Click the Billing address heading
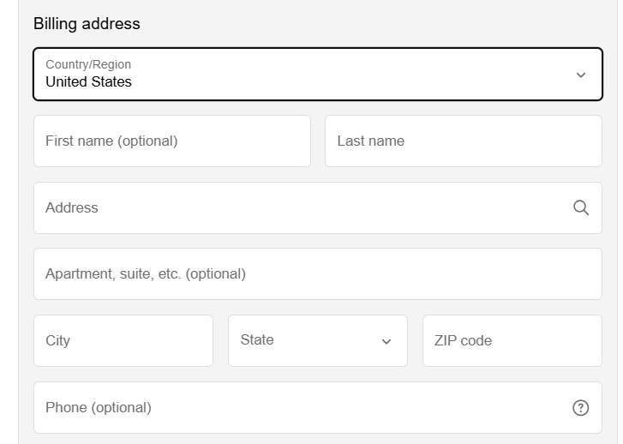Image resolution: width=623 pixels, height=444 pixels. coord(87,24)
